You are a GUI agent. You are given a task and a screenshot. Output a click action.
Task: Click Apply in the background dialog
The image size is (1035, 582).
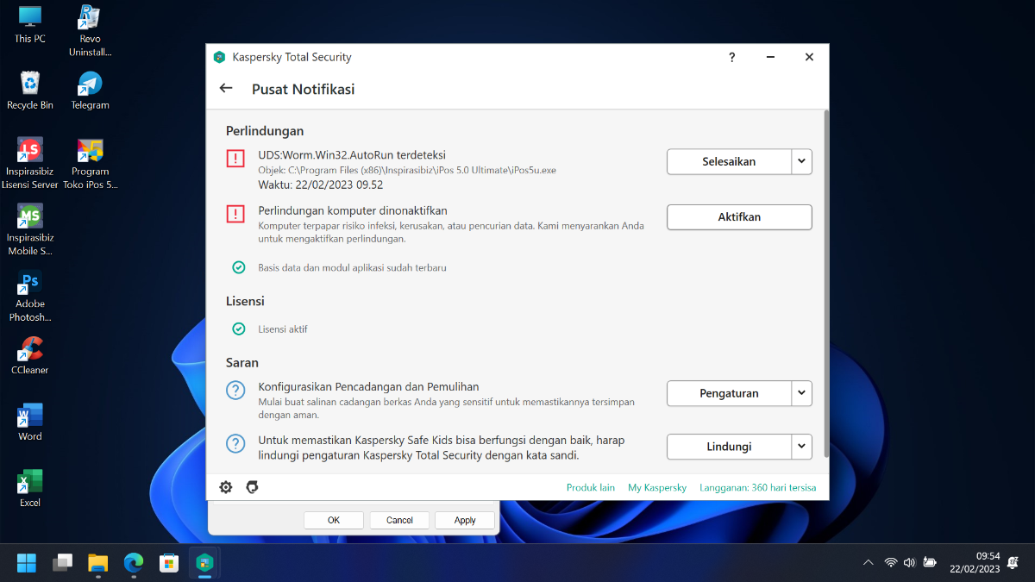(x=465, y=520)
